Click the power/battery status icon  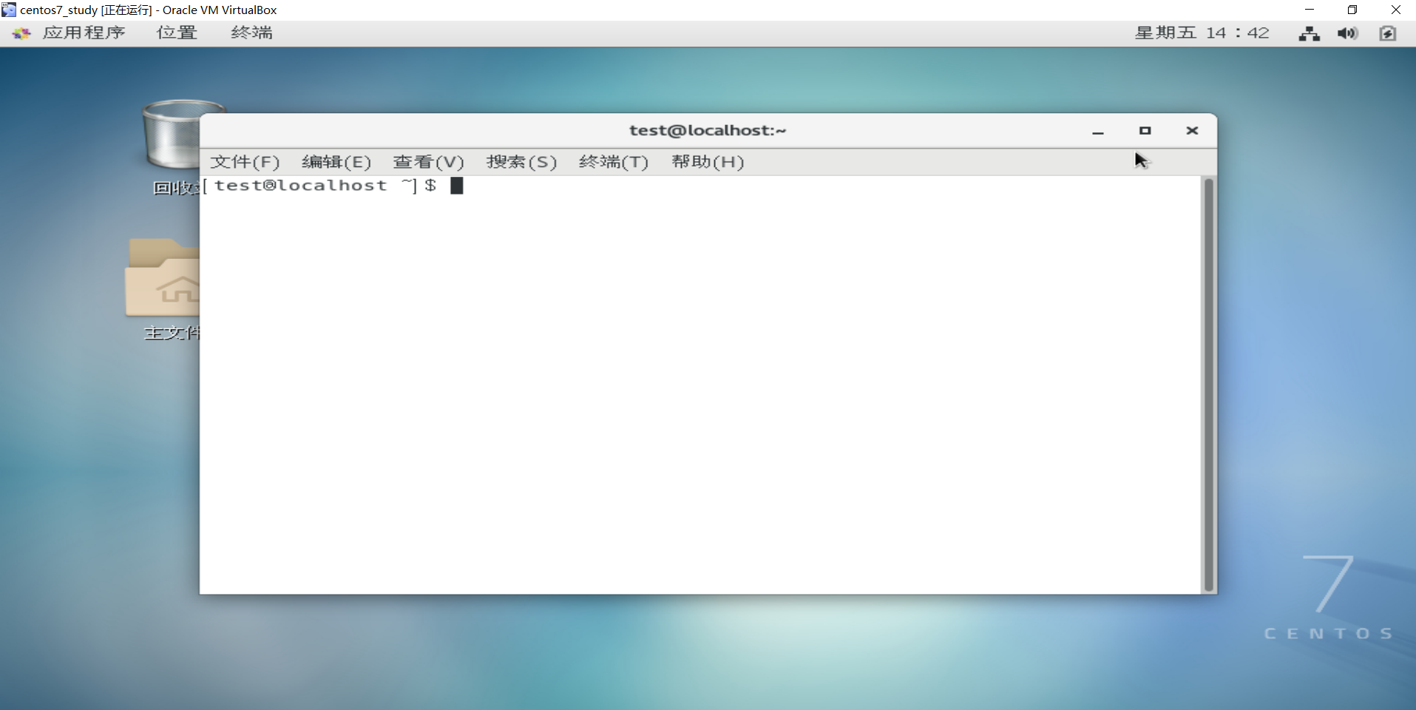pos(1388,33)
